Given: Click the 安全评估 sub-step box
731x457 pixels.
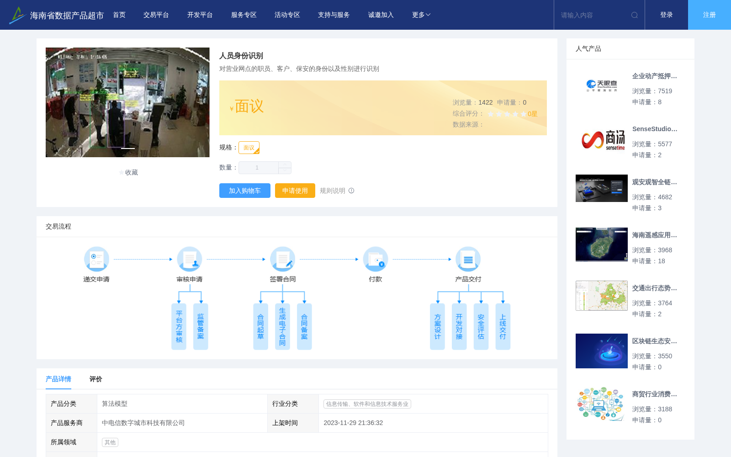Looking at the screenshot, I should tap(481, 326).
